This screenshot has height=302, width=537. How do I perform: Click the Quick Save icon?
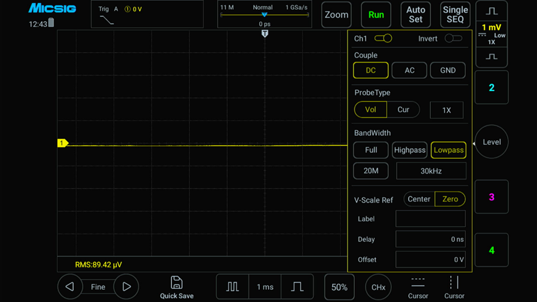click(x=177, y=283)
